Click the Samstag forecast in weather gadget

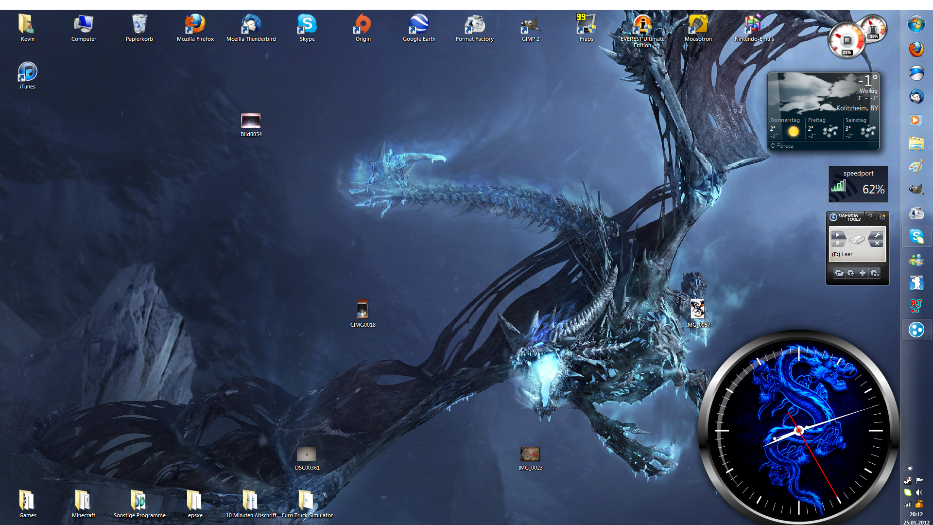coord(861,128)
